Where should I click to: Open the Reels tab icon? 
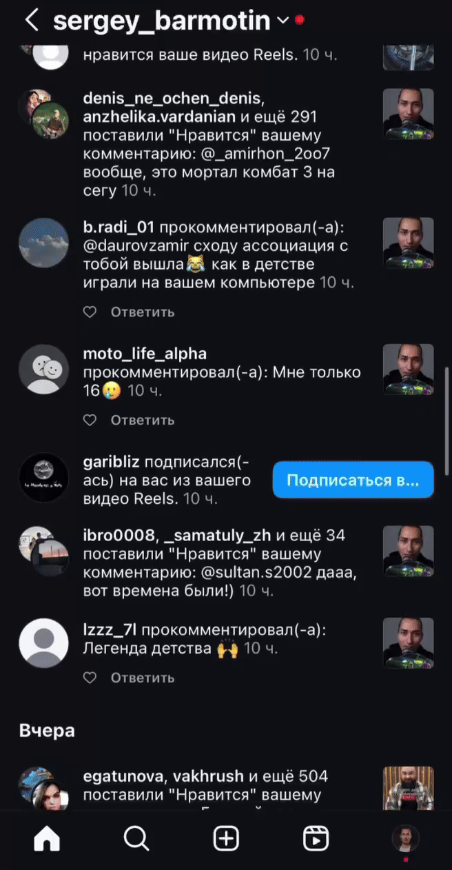(316, 838)
